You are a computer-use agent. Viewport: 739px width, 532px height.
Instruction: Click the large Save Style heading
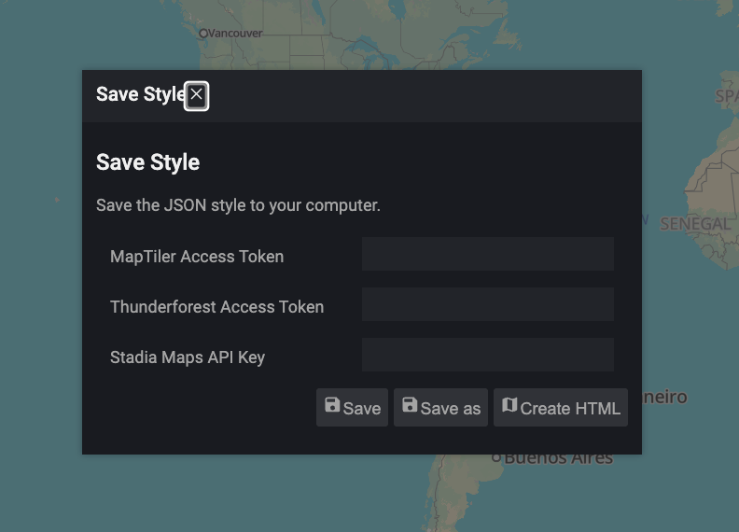point(147,162)
